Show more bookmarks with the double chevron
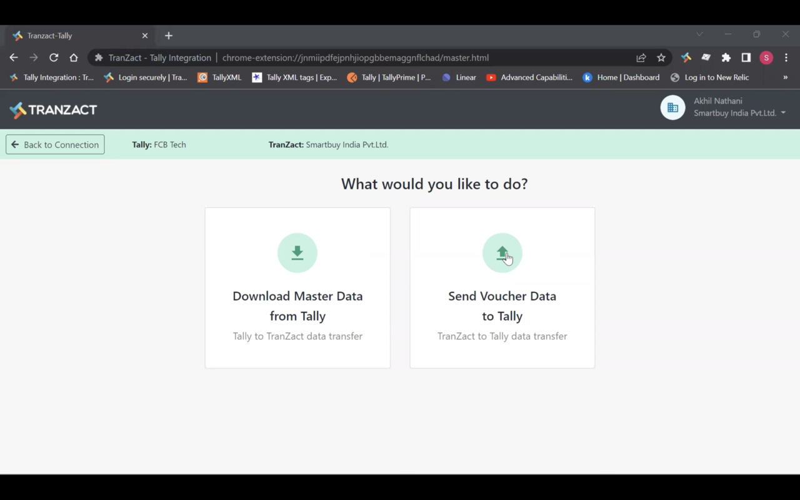 coord(786,77)
